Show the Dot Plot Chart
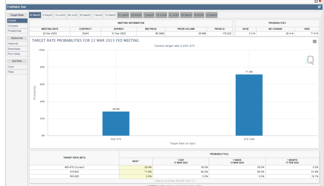Viewport: 324px width, 186px height. click(x=11, y=67)
